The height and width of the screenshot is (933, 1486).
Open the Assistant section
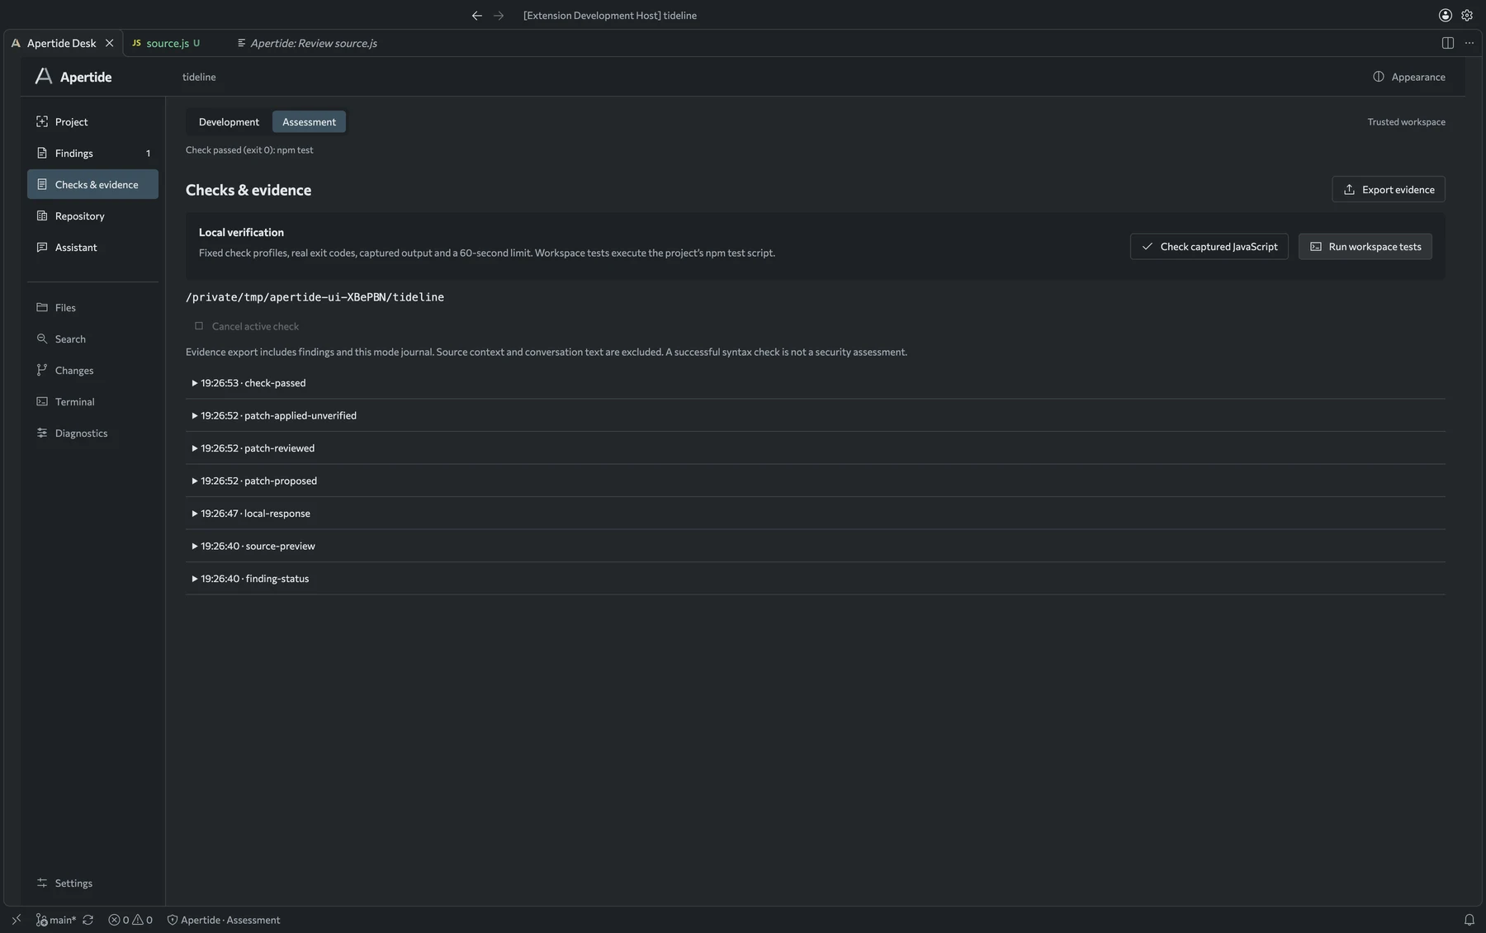[92, 247]
